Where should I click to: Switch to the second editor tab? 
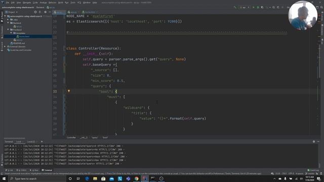tap(73, 12)
